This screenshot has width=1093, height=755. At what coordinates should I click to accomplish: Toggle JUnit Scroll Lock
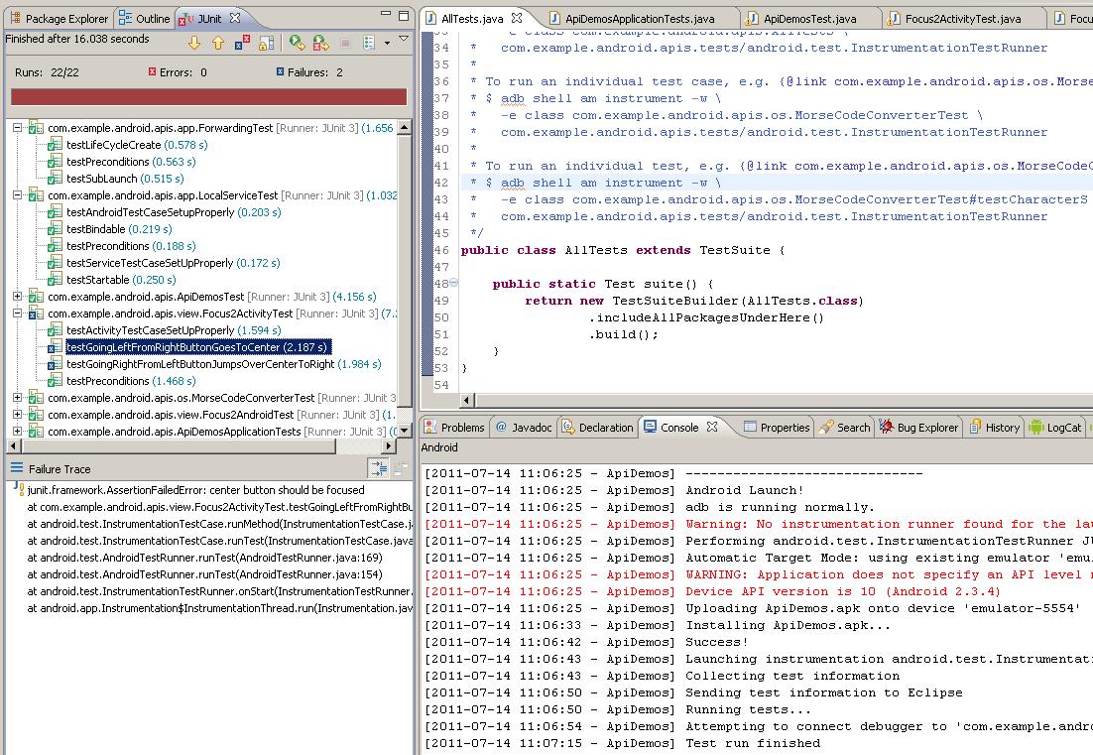[x=266, y=43]
